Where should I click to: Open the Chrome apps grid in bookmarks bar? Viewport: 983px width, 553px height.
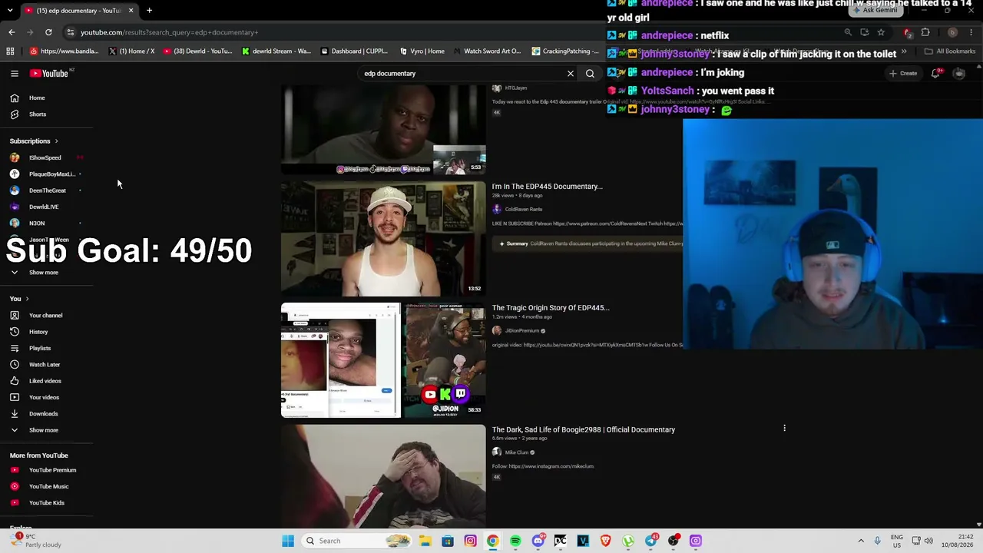point(10,51)
